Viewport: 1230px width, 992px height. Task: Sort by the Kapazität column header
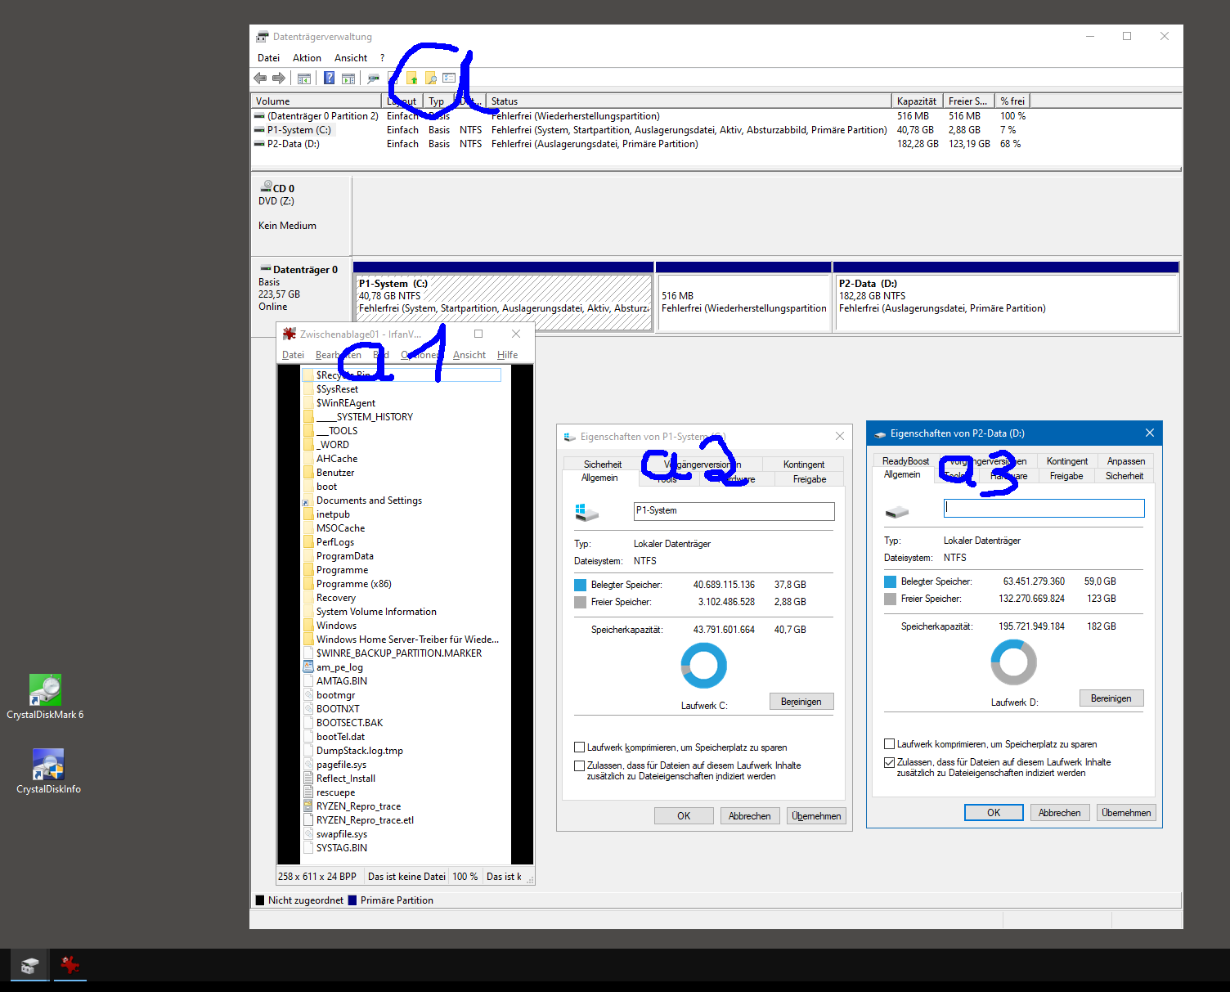[x=917, y=101]
